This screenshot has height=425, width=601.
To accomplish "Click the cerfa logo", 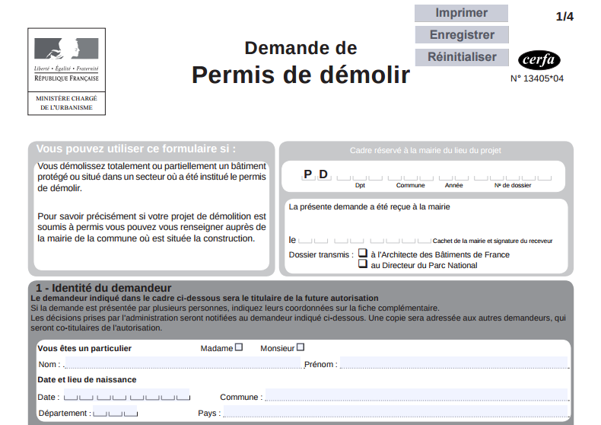I will (539, 60).
